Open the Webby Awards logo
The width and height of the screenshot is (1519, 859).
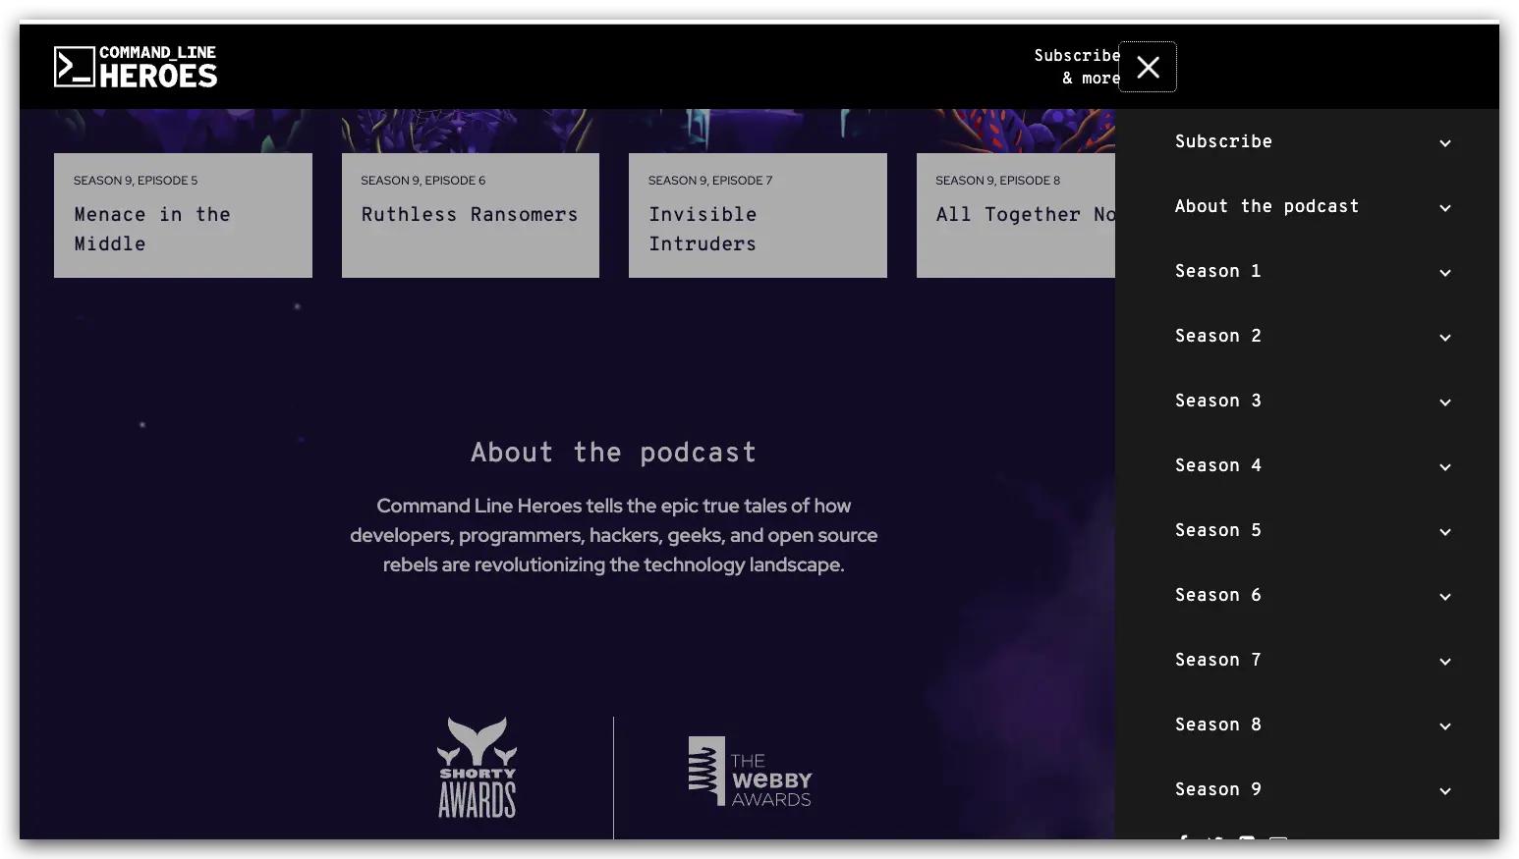pos(751,772)
